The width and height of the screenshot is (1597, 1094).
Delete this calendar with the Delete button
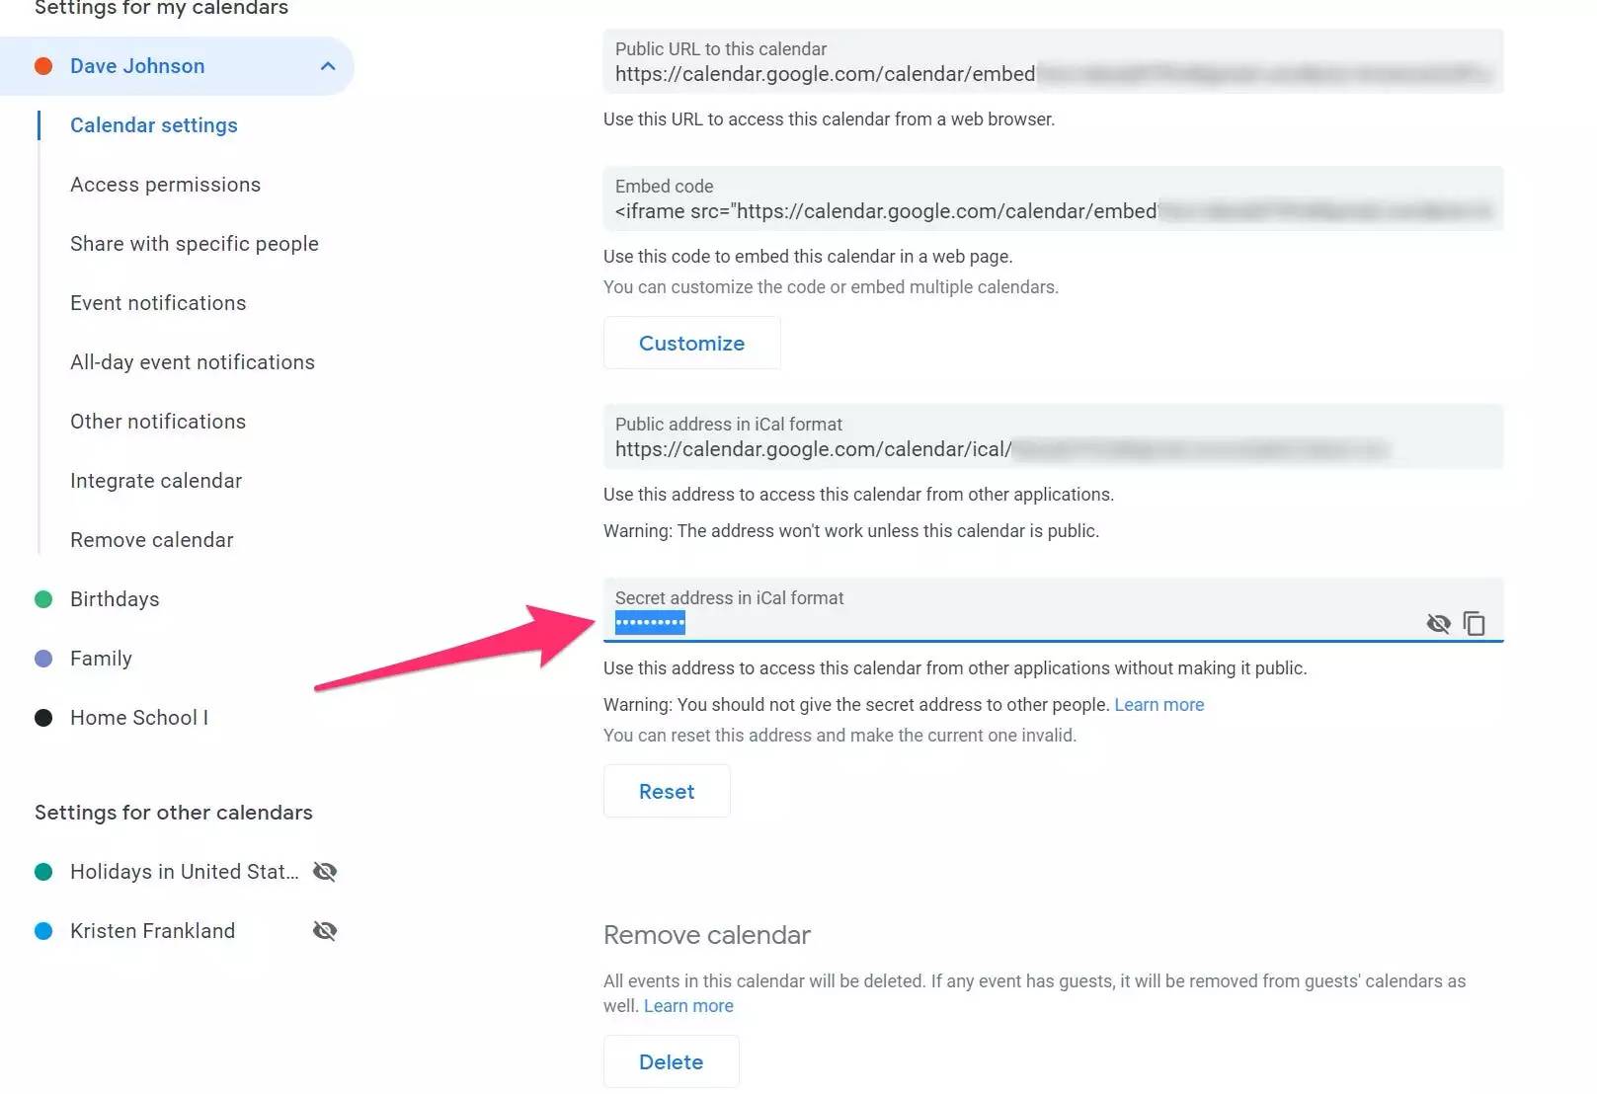671,1062
